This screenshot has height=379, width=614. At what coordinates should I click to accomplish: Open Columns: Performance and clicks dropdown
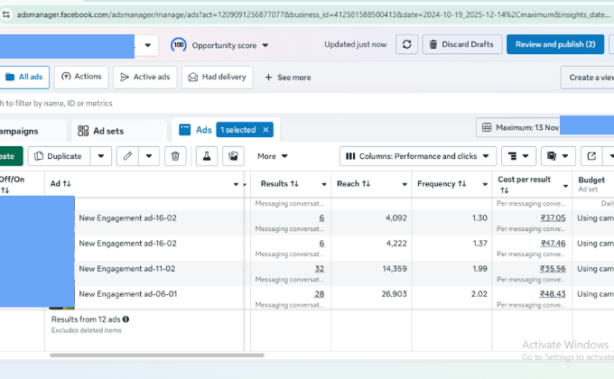coord(418,156)
